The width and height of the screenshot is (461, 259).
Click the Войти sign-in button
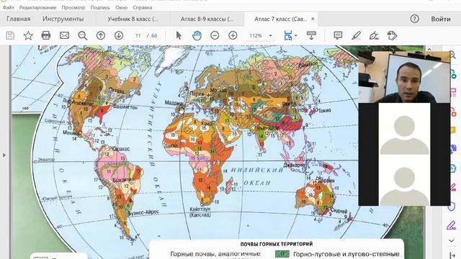click(441, 19)
